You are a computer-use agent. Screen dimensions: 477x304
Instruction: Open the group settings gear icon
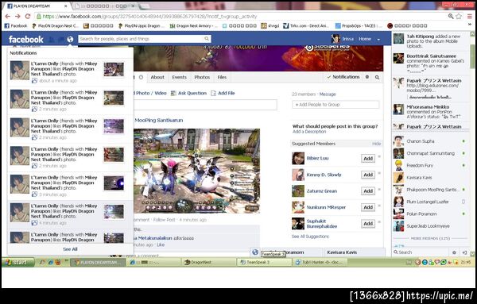[x=367, y=77]
